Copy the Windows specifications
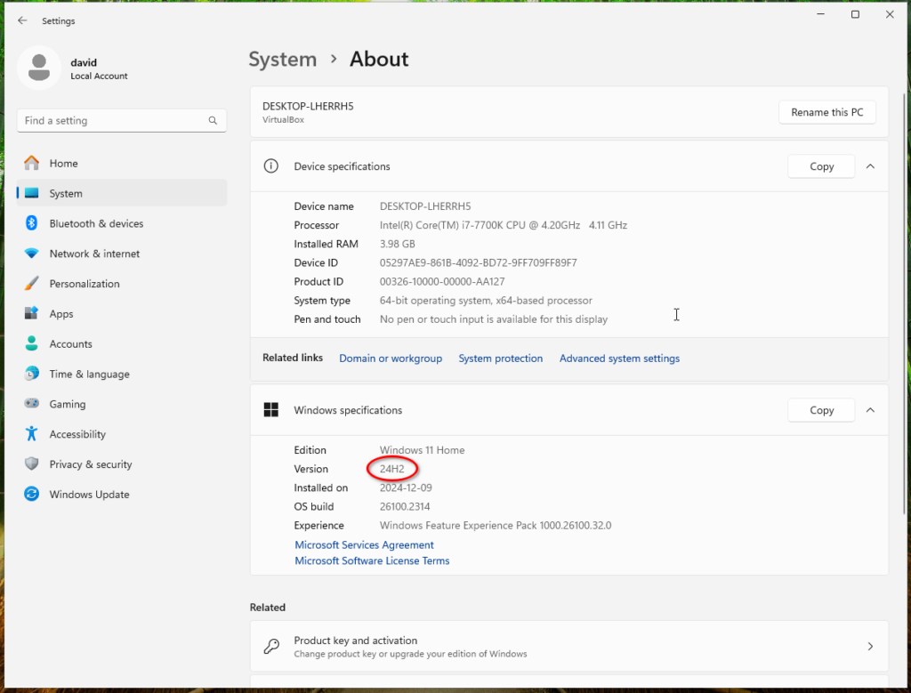 click(821, 410)
